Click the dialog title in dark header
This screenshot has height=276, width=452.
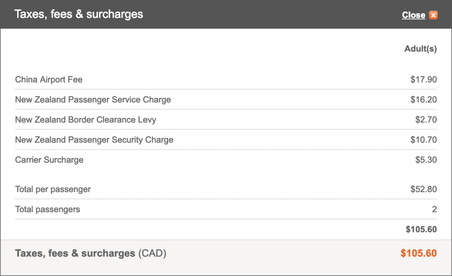[x=79, y=14]
